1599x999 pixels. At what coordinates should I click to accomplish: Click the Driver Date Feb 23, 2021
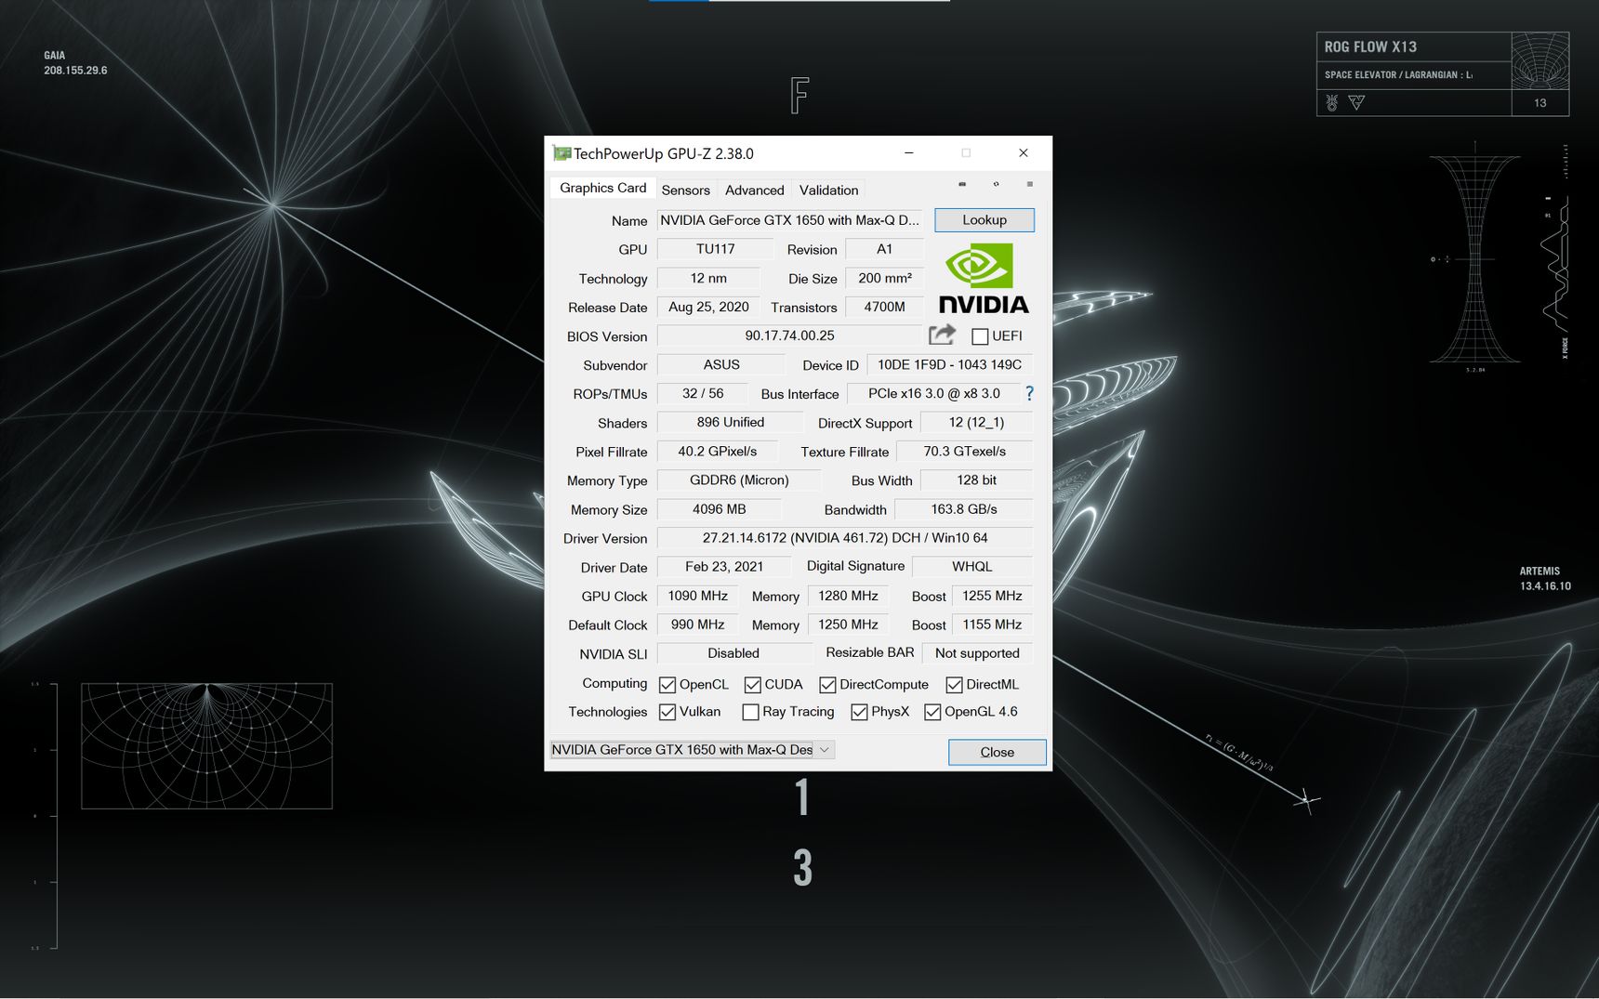(724, 566)
